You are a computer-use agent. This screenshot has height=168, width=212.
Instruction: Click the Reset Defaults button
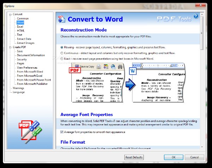[134, 157]
